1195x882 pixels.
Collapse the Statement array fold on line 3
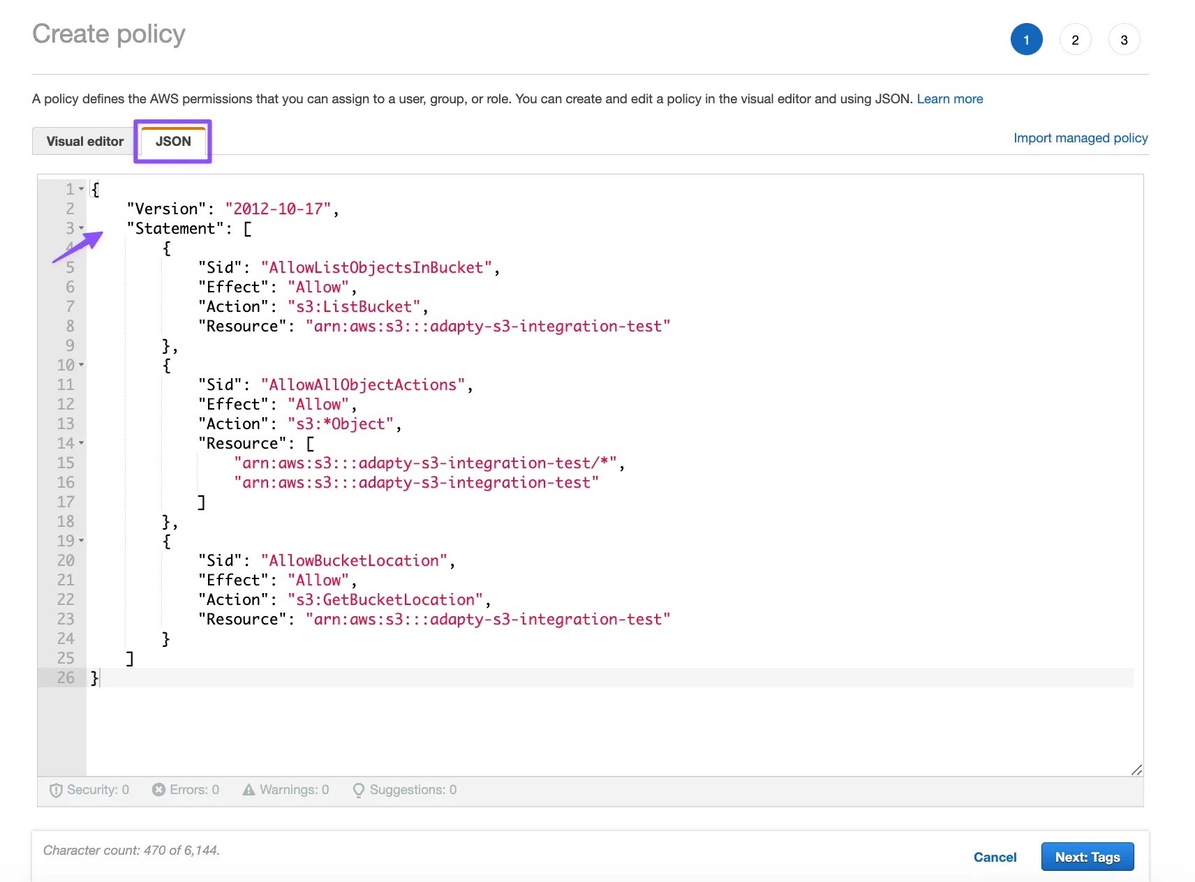pyautogui.click(x=82, y=228)
